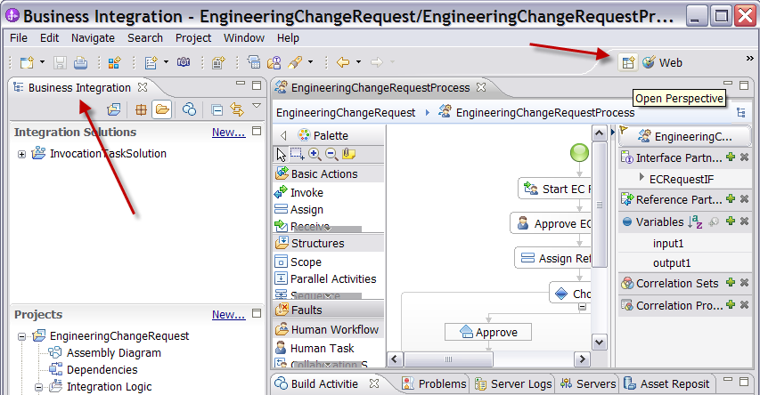Image resolution: width=760 pixels, height=395 pixels.
Task: Select variable input1
Action: [x=668, y=244]
